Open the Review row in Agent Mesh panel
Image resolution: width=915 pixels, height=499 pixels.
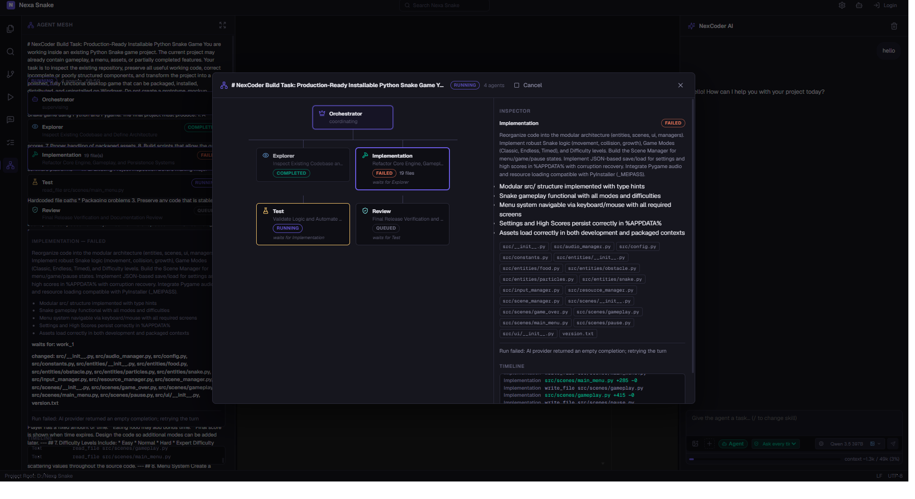pos(120,214)
